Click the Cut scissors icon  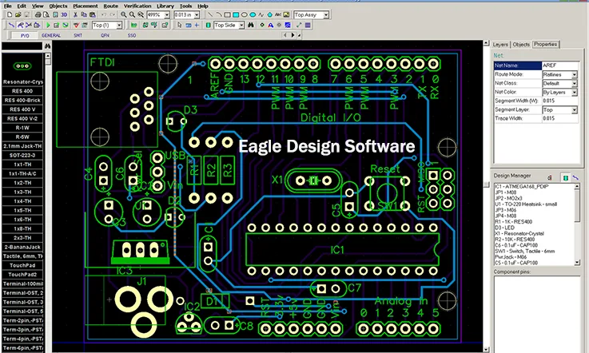pos(75,14)
